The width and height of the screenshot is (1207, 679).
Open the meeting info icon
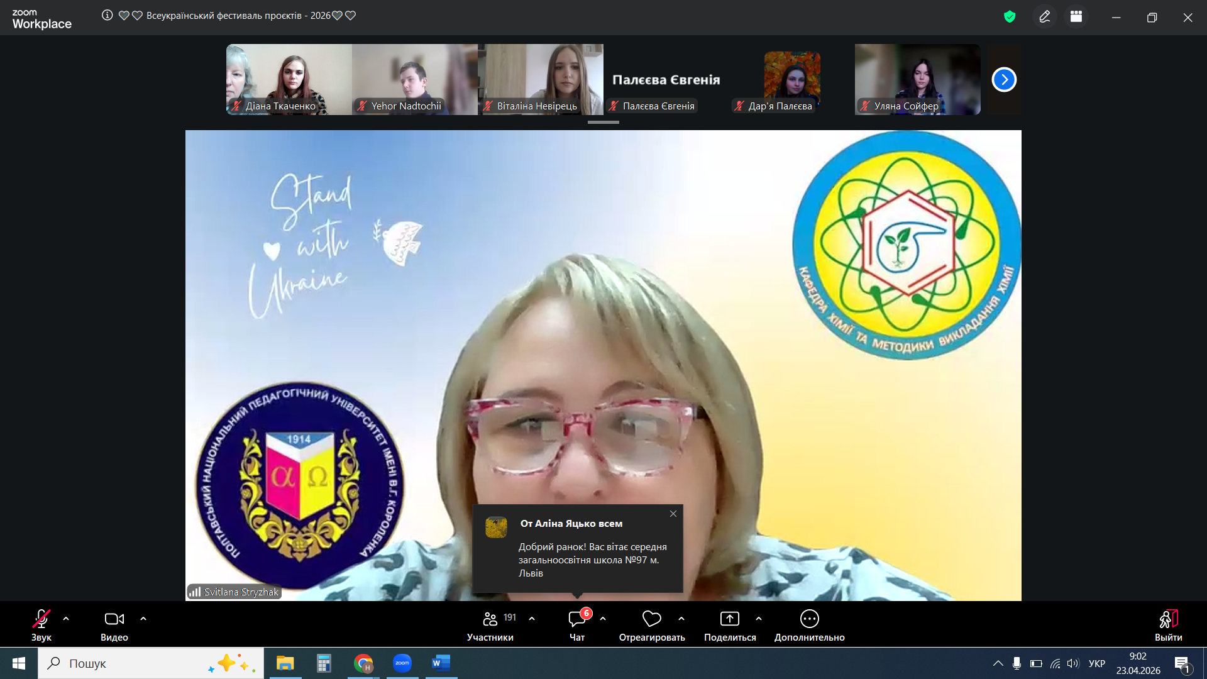click(107, 15)
